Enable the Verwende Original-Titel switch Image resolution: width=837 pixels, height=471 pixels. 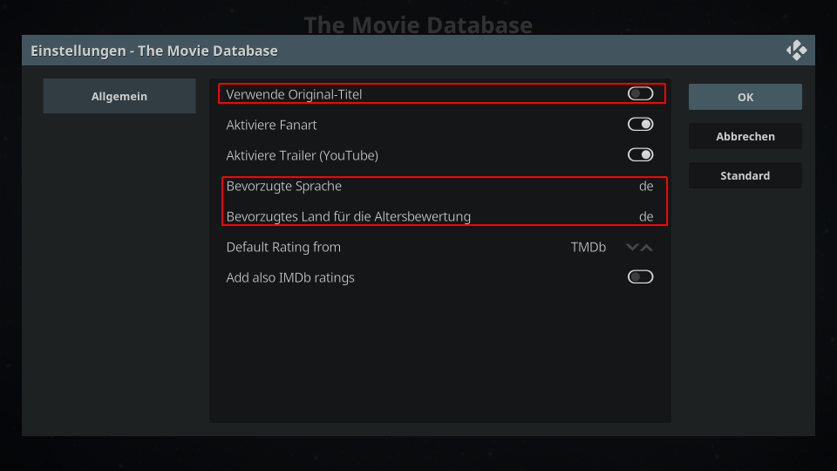pyautogui.click(x=640, y=94)
